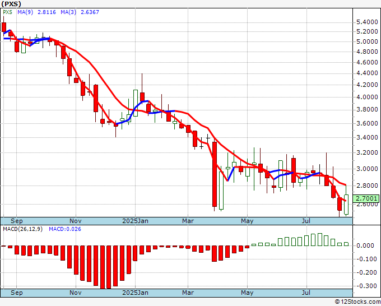
Task: Select Jul on the MACD panel time axis
Action: [x=306, y=293]
